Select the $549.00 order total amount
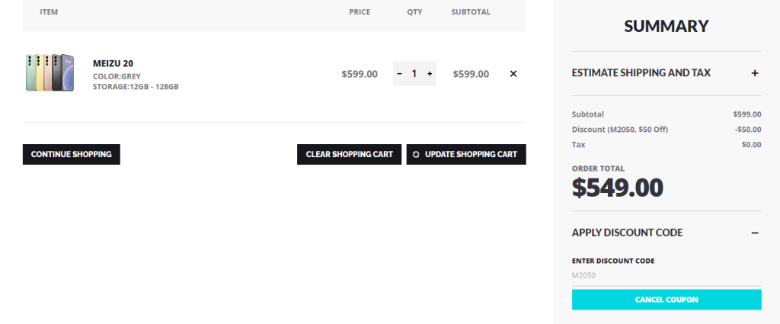780x324 pixels. (618, 188)
